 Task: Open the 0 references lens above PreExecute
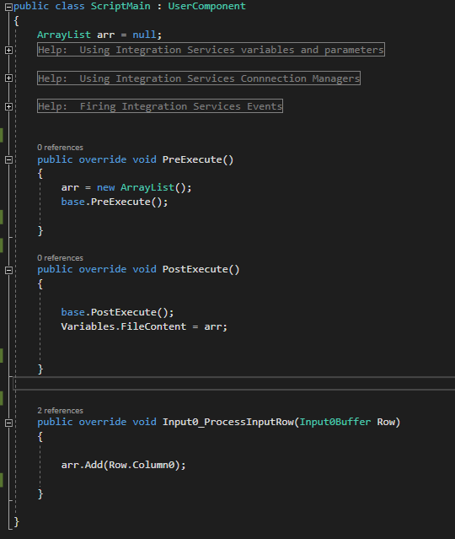[60, 148]
